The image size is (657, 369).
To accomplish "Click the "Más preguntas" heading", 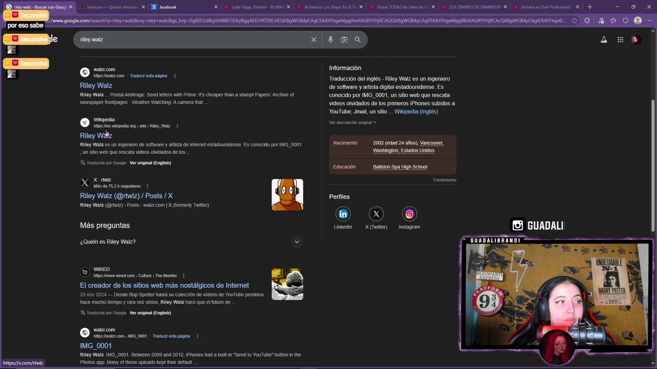I will [x=105, y=225].
